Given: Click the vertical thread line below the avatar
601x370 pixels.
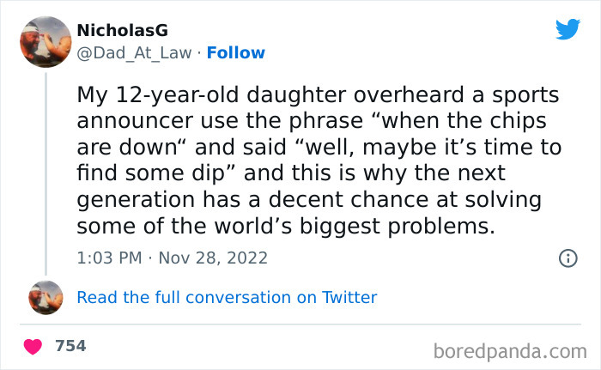Looking at the screenshot, I should pos(46,172).
